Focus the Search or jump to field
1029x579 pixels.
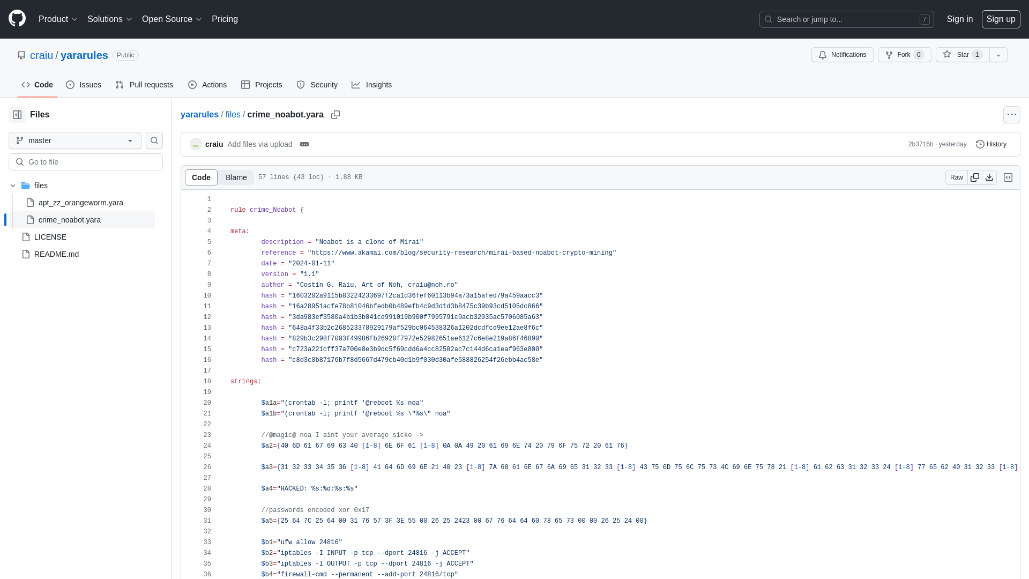click(x=846, y=19)
